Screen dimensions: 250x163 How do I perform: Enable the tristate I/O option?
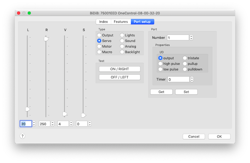point(185,58)
